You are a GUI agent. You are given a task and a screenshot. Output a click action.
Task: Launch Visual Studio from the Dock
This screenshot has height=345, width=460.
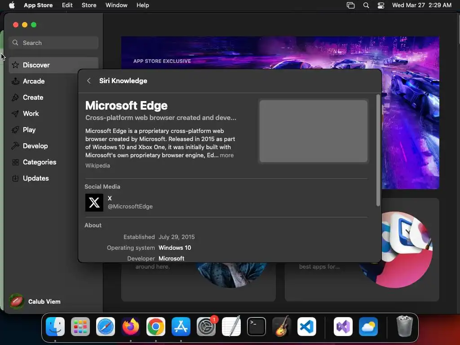(343, 327)
